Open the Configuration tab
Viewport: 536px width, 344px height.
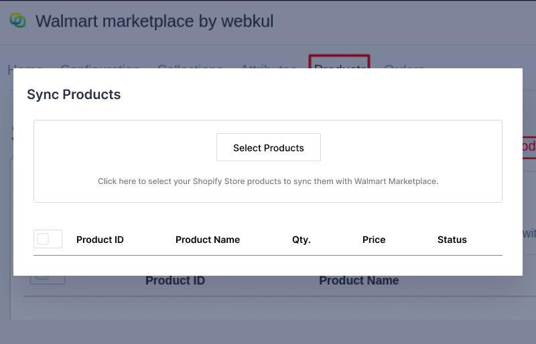pos(100,66)
